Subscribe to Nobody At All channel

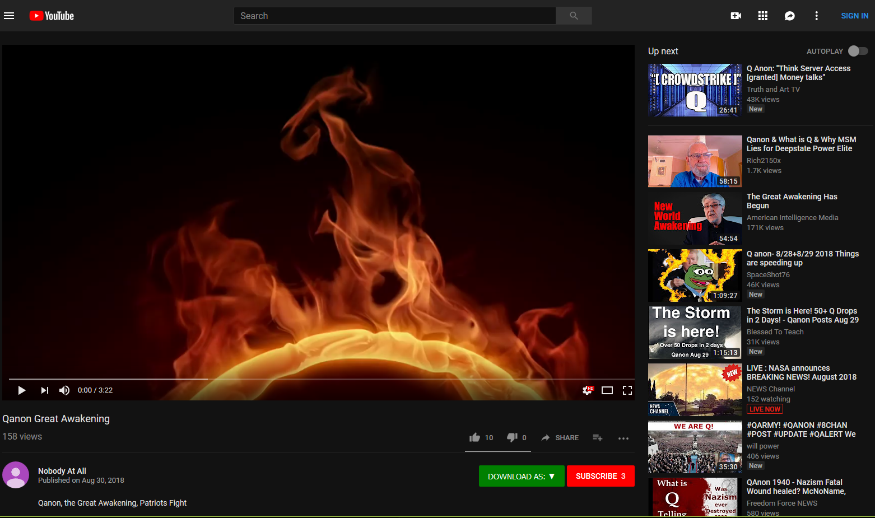click(601, 476)
